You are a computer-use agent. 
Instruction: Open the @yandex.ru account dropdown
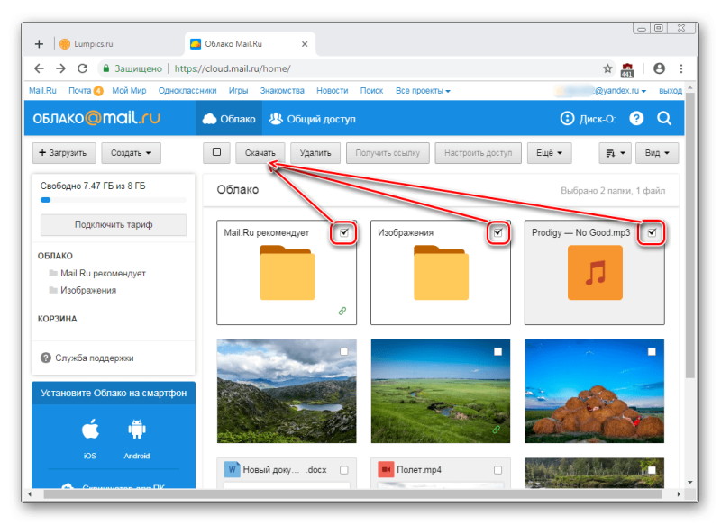click(620, 91)
